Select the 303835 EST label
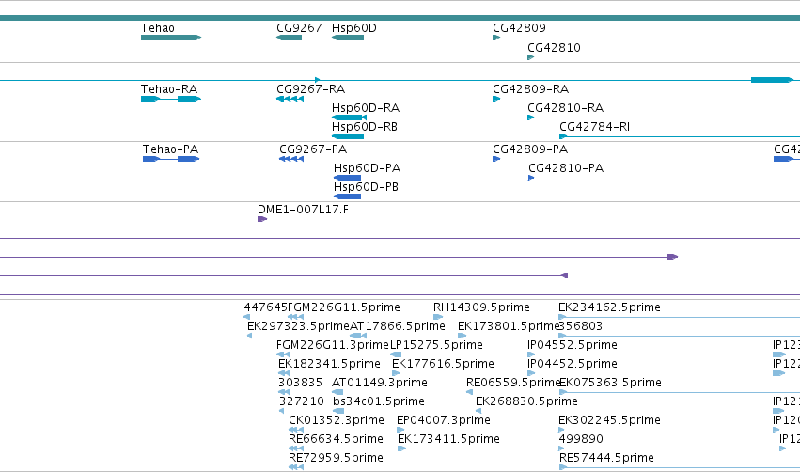800x472 pixels. 300,384
